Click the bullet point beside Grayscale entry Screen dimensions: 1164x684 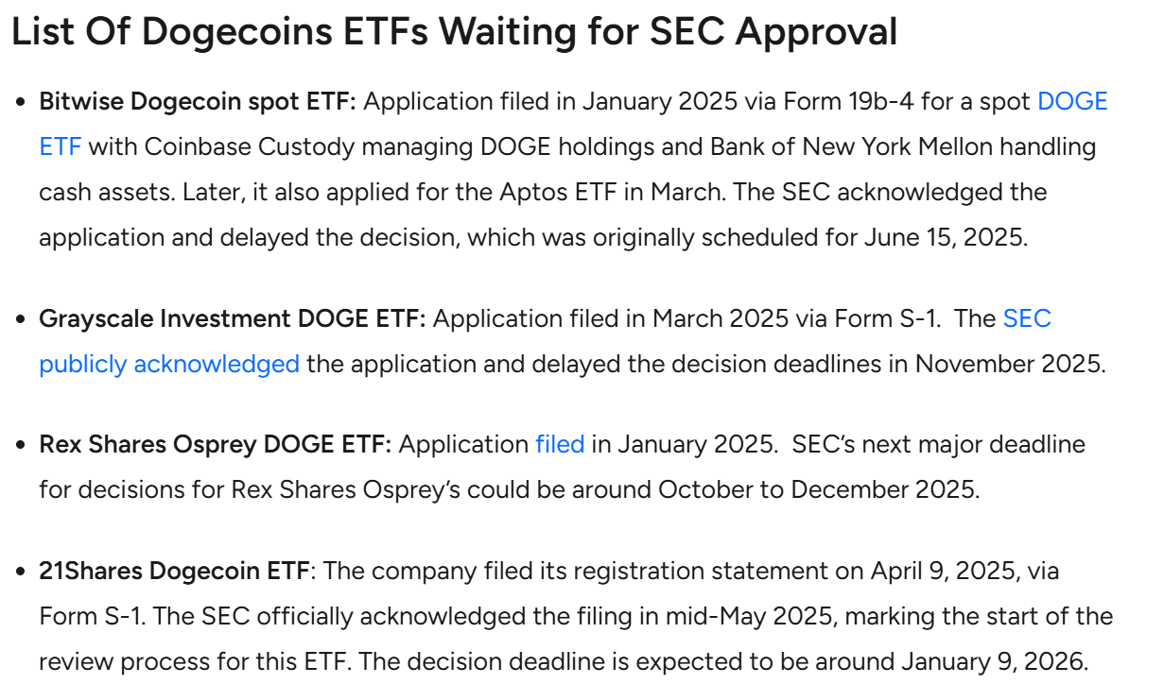tap(20, 319)
